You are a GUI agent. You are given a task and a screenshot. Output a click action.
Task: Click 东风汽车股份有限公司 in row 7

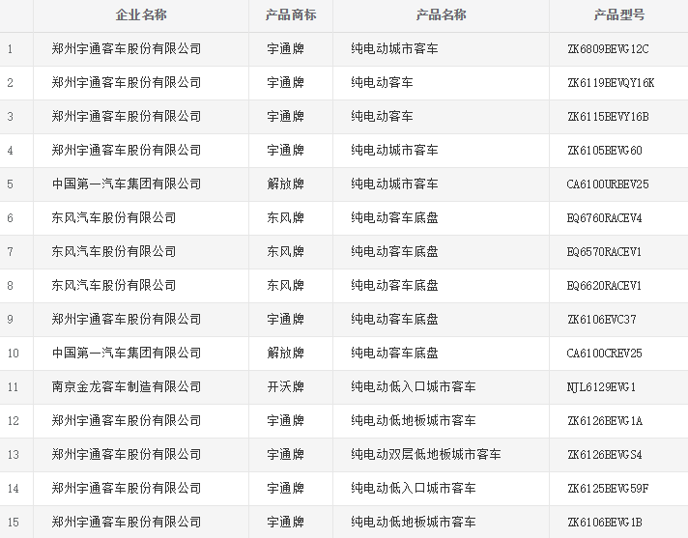[114, 251]
